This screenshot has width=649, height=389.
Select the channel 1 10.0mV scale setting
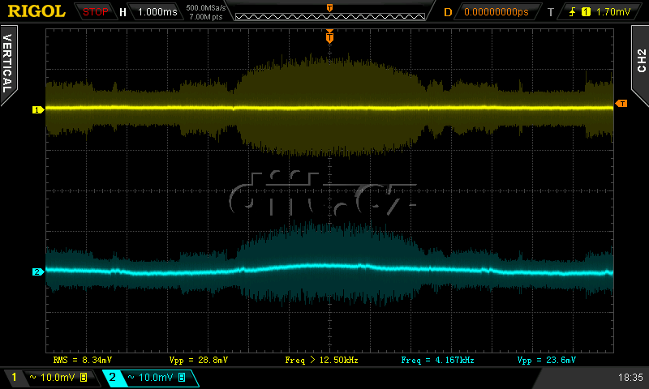(x=54, y=378)
